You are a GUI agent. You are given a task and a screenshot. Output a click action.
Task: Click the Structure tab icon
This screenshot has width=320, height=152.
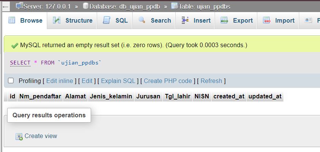tap(57, 20)
